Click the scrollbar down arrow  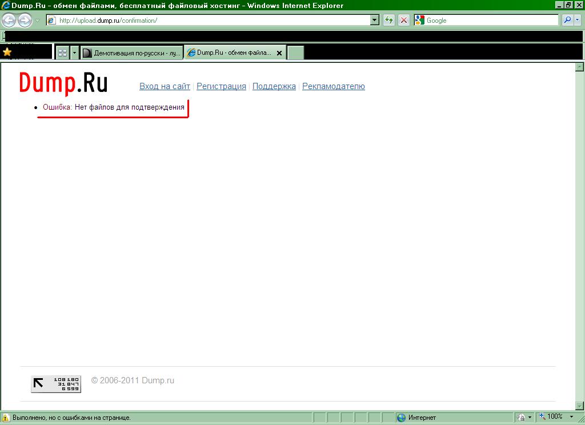click(579, 406)
